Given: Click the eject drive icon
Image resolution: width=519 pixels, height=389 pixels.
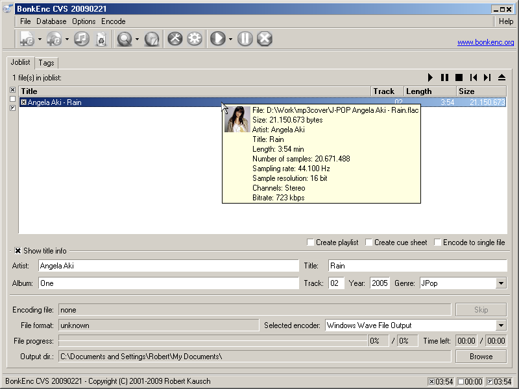Looking at the screenshot, I should pyautogui.click(x=501, y=77).
